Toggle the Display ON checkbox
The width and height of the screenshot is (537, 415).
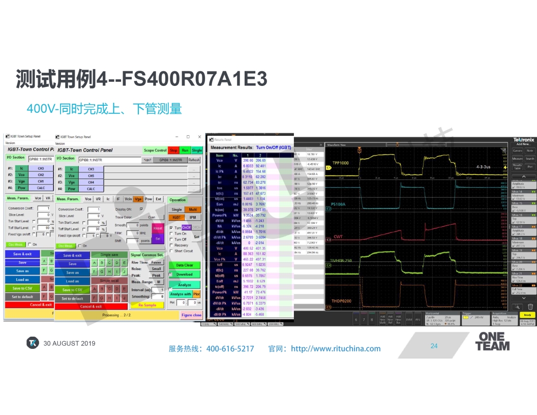(x=141, y=209)
